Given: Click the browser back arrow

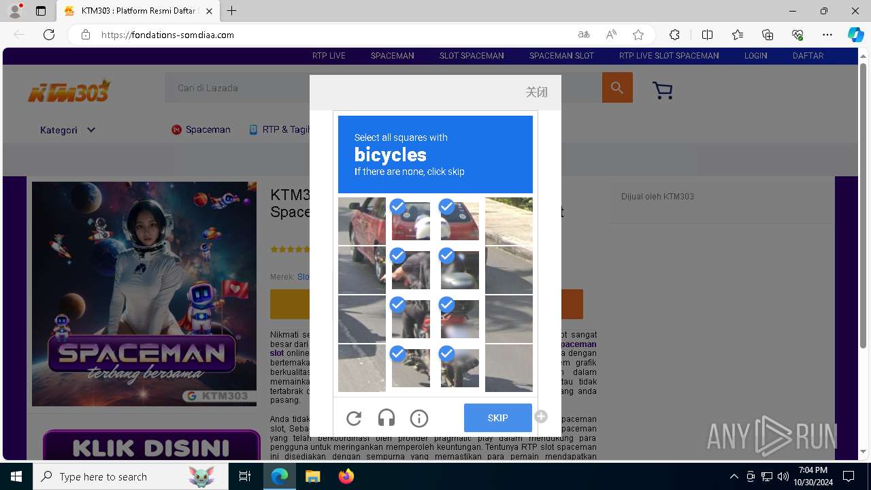Looking at the screenshot, I should [19, 35].
